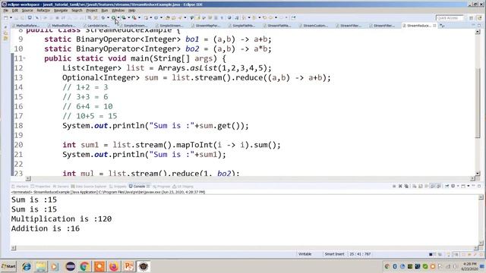This screenshot has height=273, width=486.
Task: Minimize the editor area using its minimize icon
Action: (x=472, y=25)
